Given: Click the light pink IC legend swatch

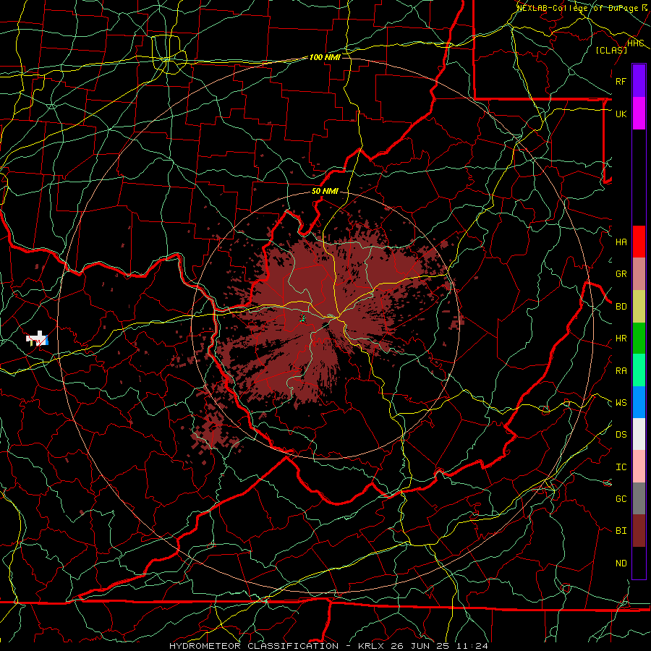Looking at the screenshot, I should coord(639,467).
